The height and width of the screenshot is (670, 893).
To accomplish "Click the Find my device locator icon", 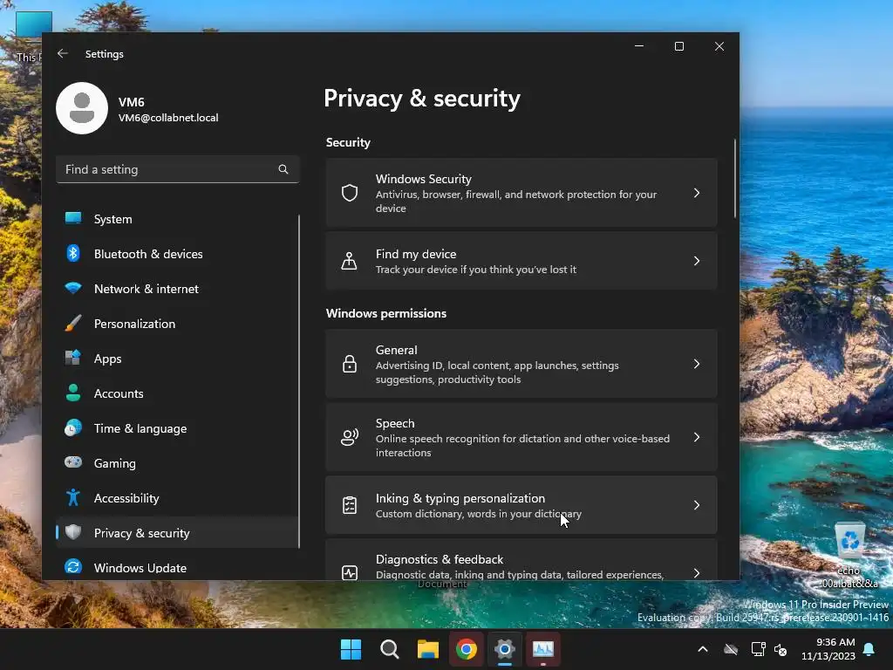I will (349, 261).
